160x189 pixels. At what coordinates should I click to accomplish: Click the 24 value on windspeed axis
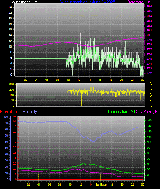coord(10,7)
